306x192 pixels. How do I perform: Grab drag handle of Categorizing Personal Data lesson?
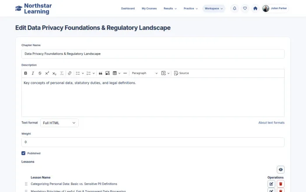pyautogui.click(x=26, y=184)
